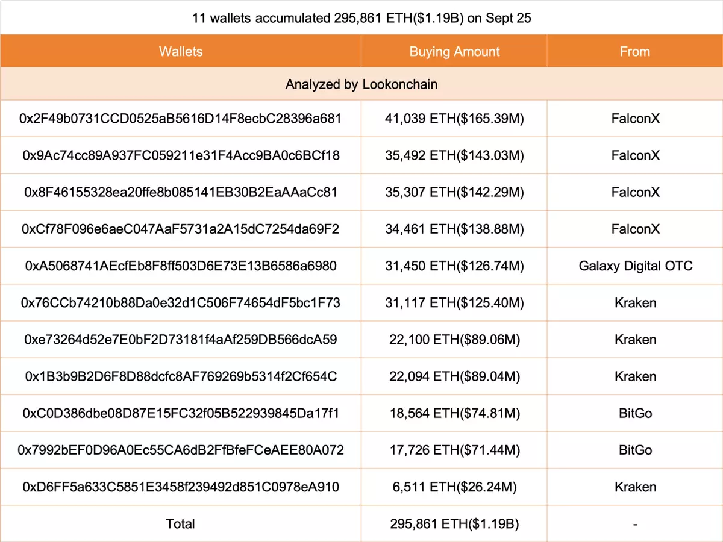Click wallet address starting 0xe73264d52
This screenshot has width=723, height=542.
[x=181, y=340]
